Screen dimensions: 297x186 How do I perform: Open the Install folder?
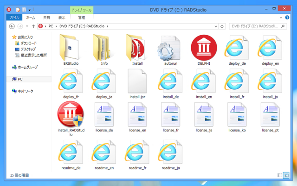pos(137,50)
